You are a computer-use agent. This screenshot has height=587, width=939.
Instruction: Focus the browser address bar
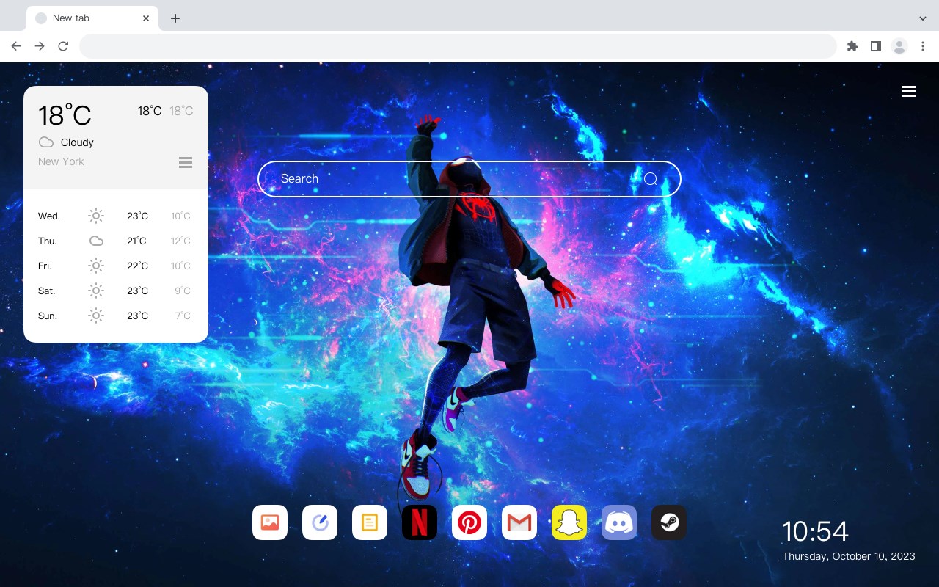coord(458,46)
